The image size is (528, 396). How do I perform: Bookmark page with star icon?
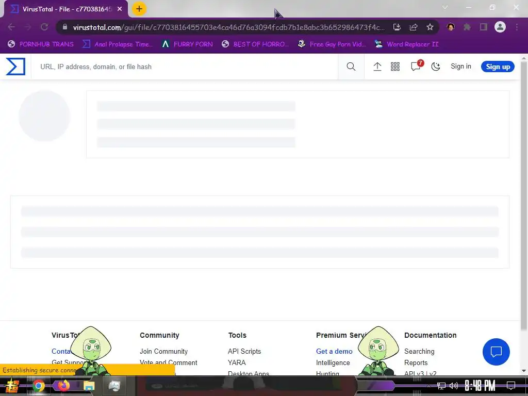pyautogui.click(x=430, y=27)
